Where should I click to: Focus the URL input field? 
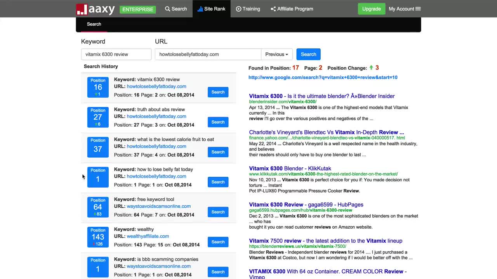(208, 54)
